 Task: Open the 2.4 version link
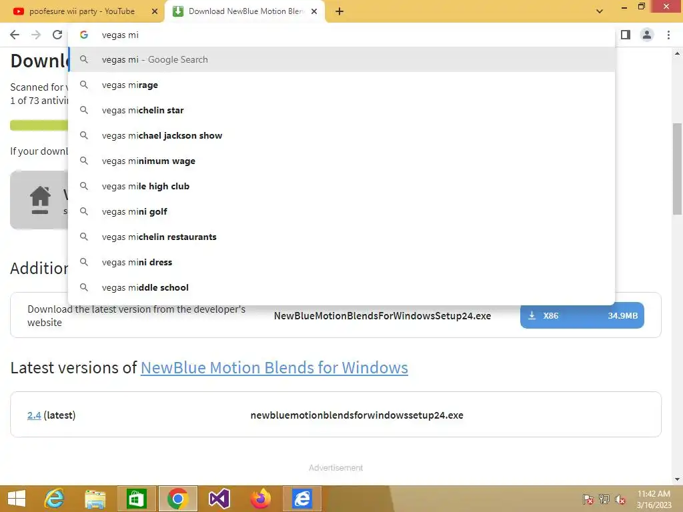coord(34,415)
